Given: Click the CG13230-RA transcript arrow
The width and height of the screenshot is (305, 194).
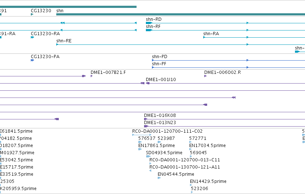Looking at the screenshot, I should (33, 37).
